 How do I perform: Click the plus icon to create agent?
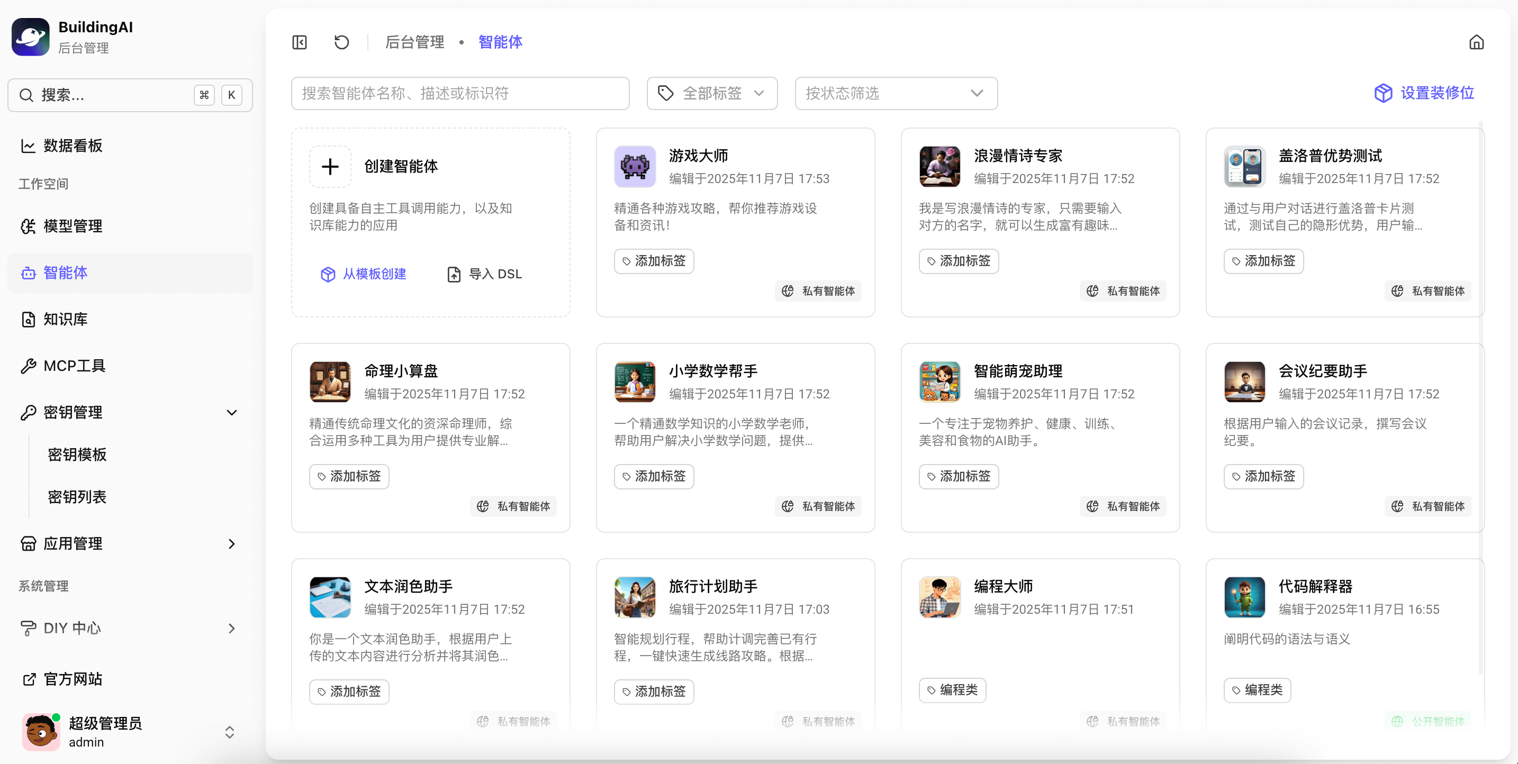pyautogui.click(x=330, y=167)
